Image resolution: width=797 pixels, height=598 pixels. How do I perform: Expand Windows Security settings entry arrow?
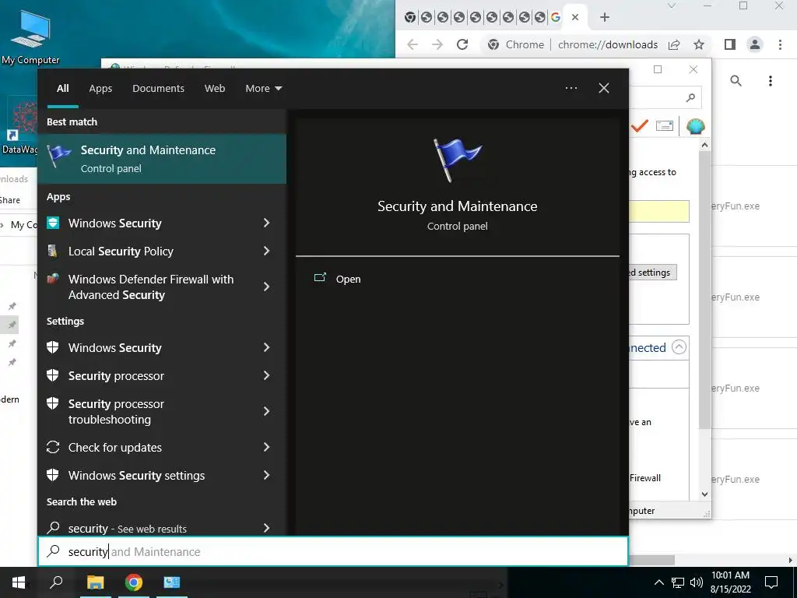(266, 475)
